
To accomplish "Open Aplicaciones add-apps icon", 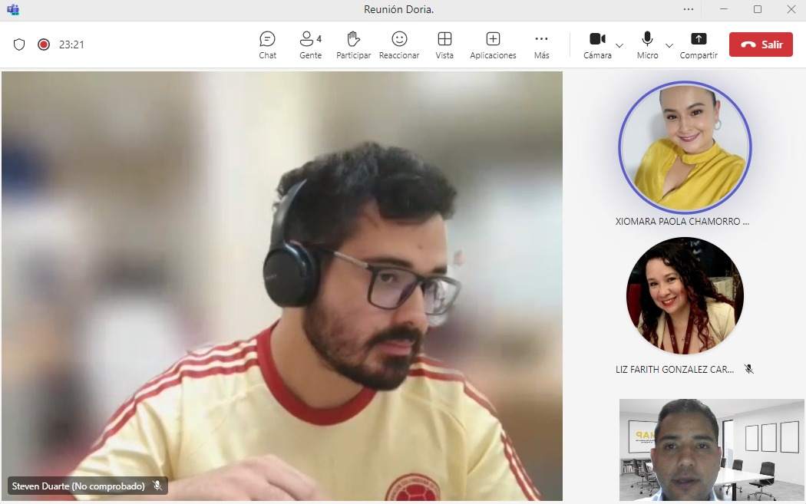I will click(x=493, y=44).
